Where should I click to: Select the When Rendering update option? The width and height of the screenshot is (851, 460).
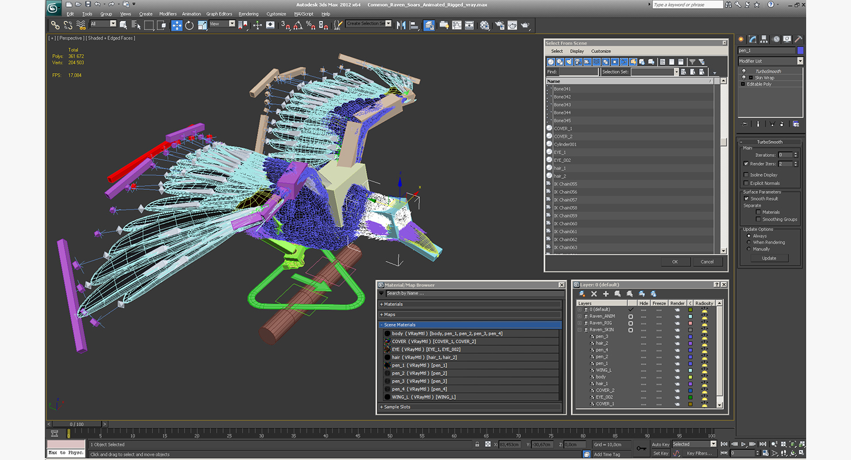pos(749,242)
